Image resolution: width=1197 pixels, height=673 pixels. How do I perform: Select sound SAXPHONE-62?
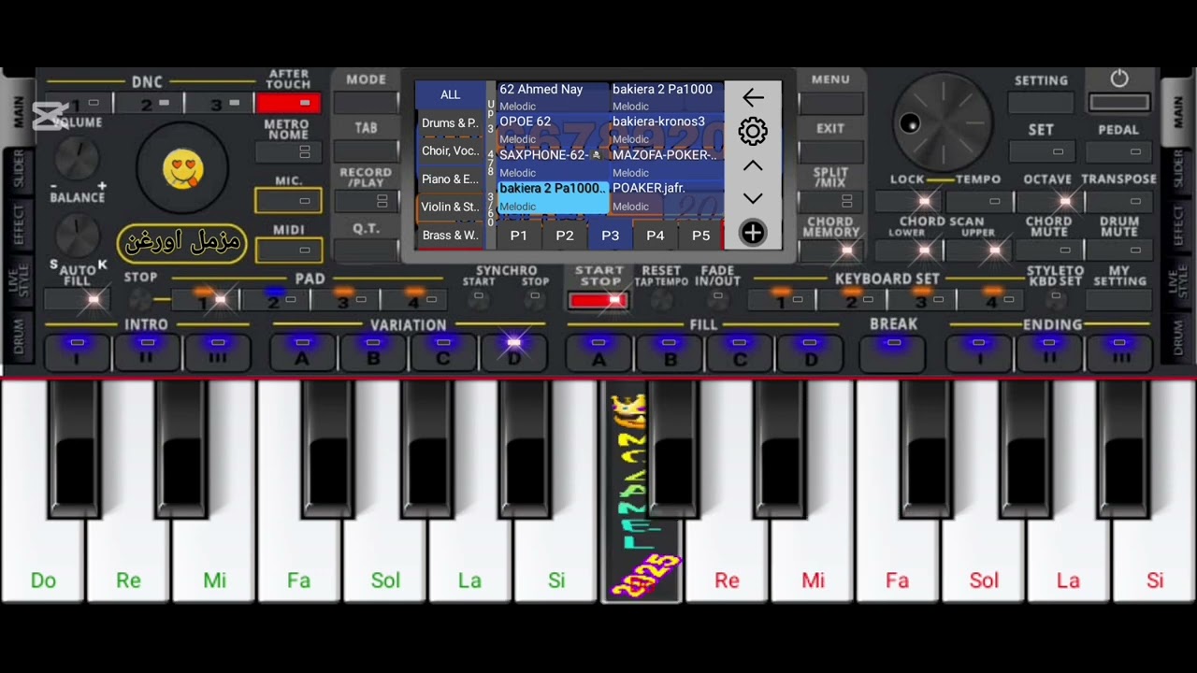553,163
